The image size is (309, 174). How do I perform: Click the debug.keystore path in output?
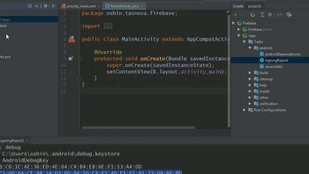pos(61,154)
